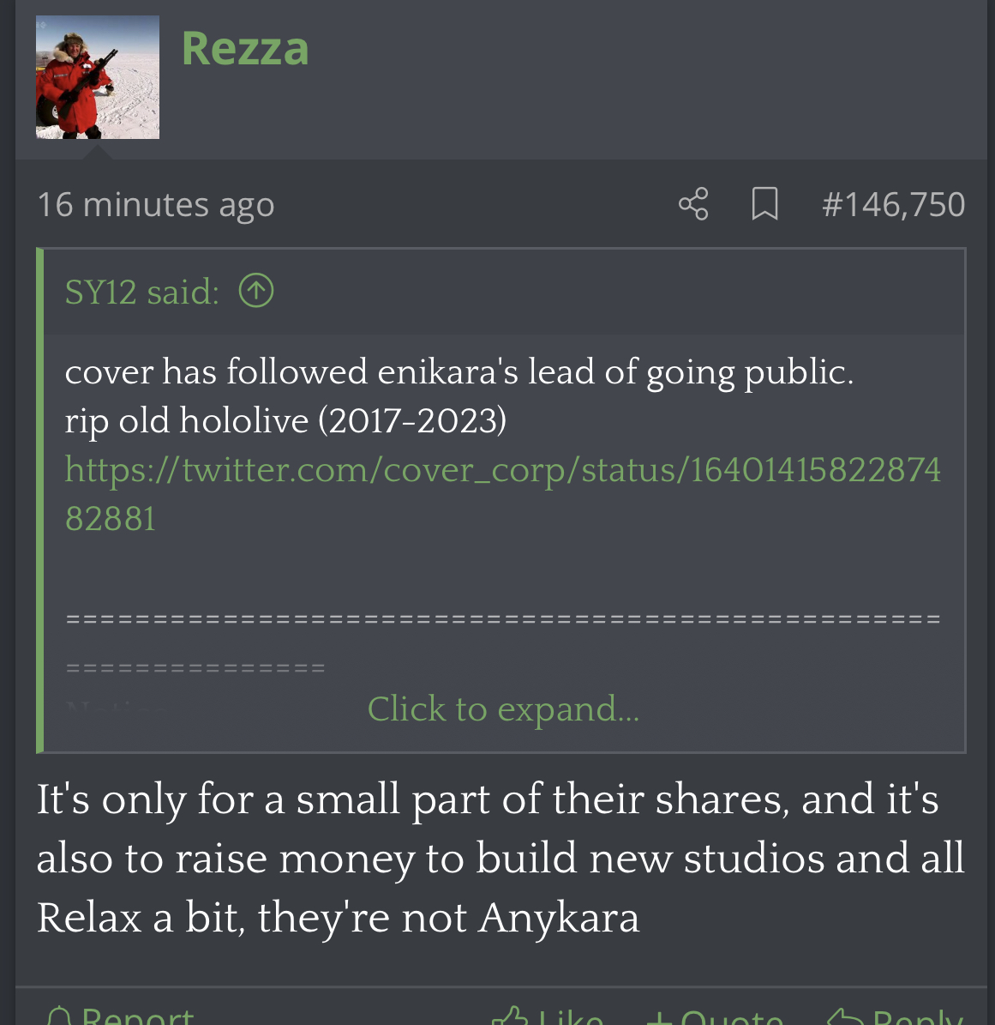Open the twitter.com/cover_corp status link
The height and width of the screenshot is (1025, 995).
point(502,494)
